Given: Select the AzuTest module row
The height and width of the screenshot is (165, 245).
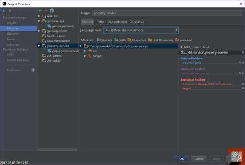Looking at the screenshot, I should pyautogui.click(x=50, y=16).
